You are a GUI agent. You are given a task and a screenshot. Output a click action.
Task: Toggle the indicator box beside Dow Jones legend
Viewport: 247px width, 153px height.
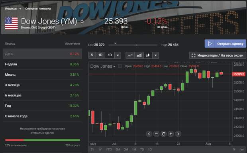[120, 66]
